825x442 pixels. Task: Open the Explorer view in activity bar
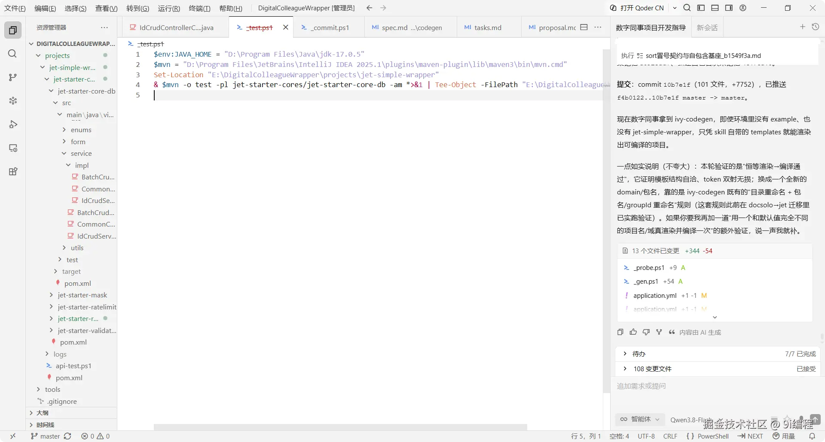[13, 30]
